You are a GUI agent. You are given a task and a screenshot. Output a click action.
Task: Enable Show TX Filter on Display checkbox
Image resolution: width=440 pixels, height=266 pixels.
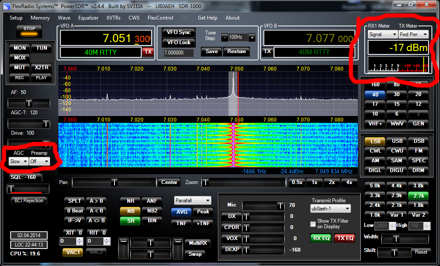click(x=313, y=224)
